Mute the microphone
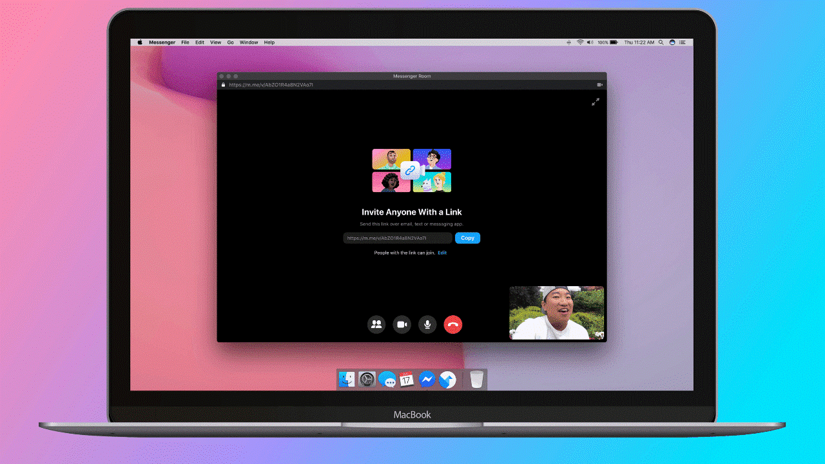Viewport: 825px width, 464px height. (427, 325)
